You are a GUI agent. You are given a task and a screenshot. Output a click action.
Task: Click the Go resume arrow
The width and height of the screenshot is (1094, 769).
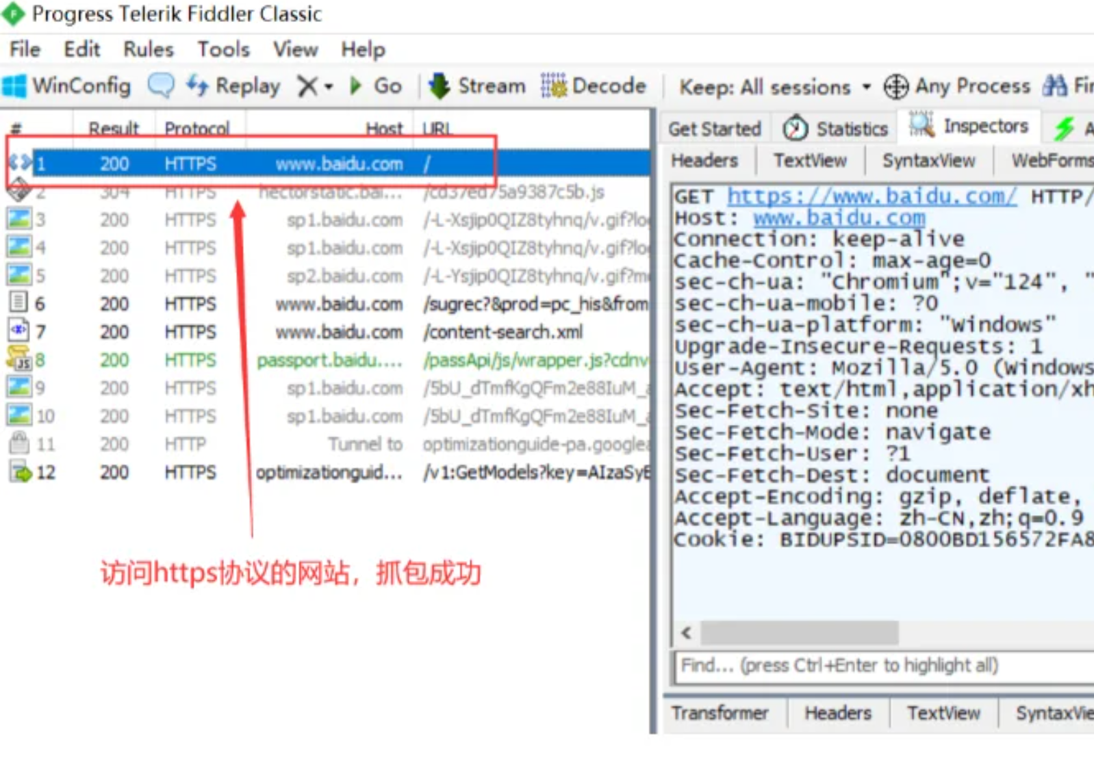[x=375, y=86]
